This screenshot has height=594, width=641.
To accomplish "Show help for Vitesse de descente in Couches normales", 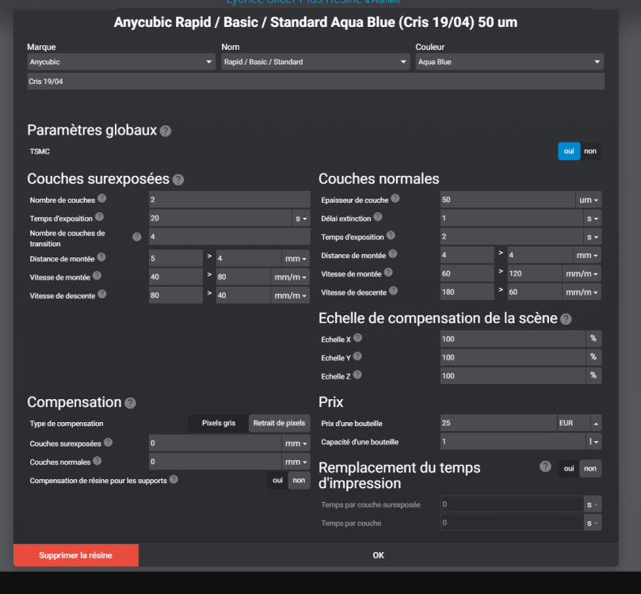I will (393, 291).
